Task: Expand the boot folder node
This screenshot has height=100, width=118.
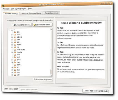Action: tap(12, 35)
